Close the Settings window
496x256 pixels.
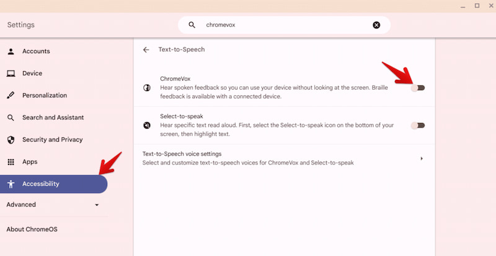click(x=491, y=6)
